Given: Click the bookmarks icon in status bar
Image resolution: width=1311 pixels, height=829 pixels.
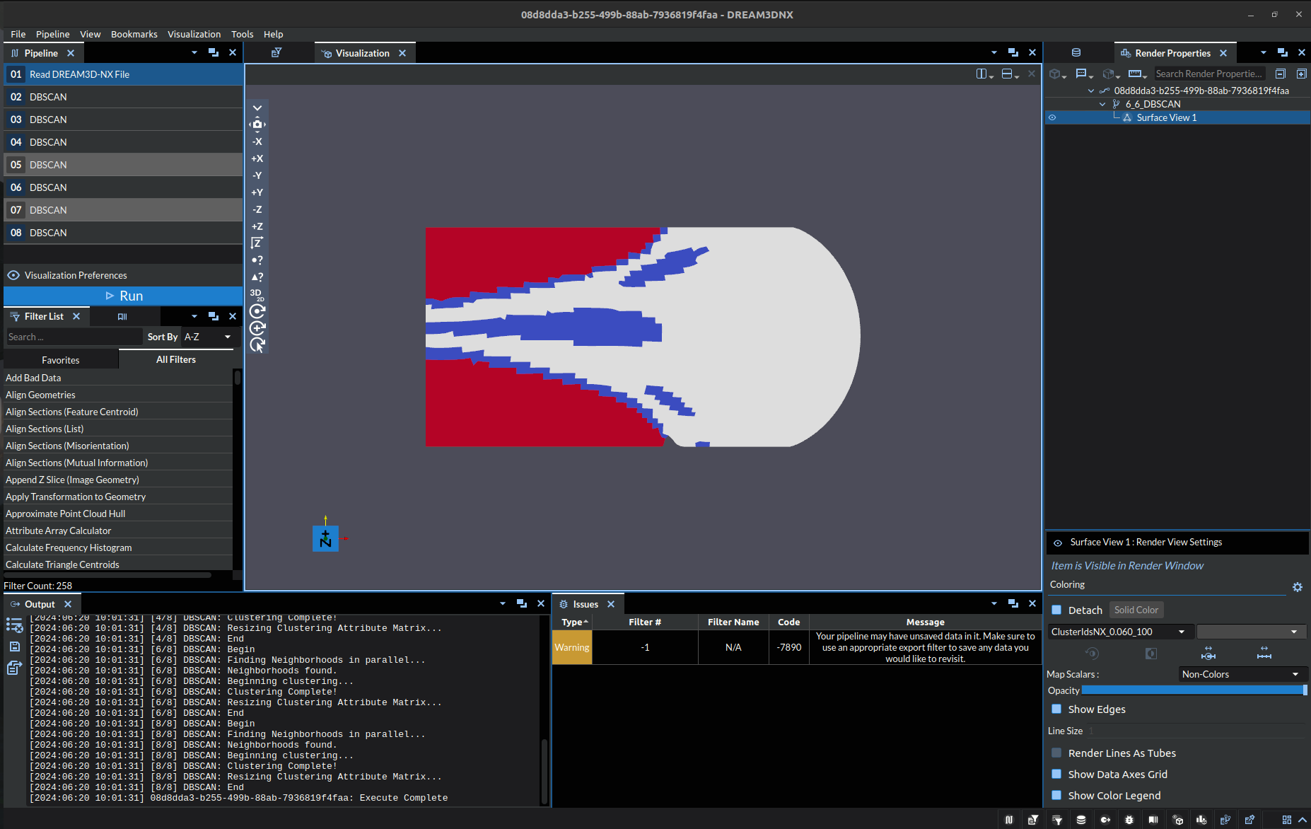Looking at the screenshot, I should coord(1153,820).
